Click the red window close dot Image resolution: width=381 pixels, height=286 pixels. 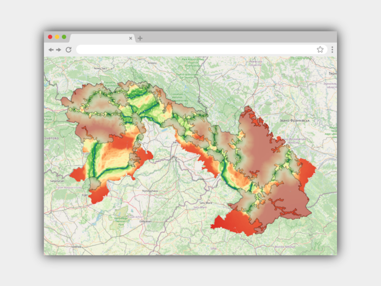(50, 37)
